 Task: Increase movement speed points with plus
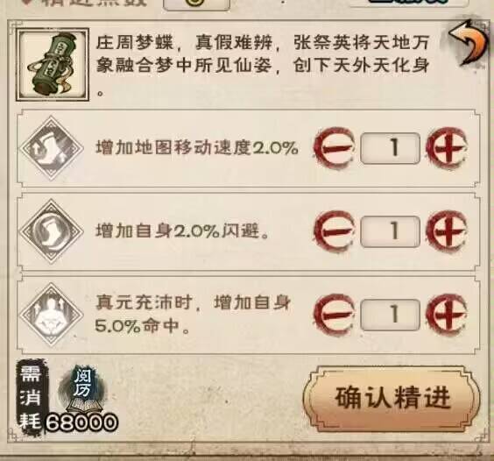click(447, 147)
